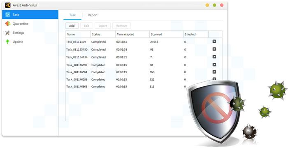Click the green maximize window button

click(x=214, y=5)
